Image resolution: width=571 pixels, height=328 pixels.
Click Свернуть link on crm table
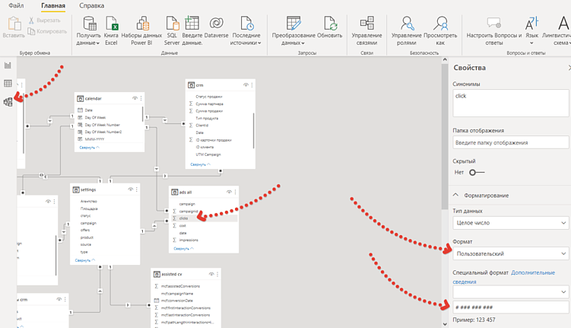coord(198,164)
